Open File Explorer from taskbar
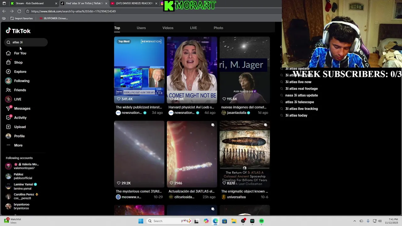The image size is (402, 226). point(234,221)
